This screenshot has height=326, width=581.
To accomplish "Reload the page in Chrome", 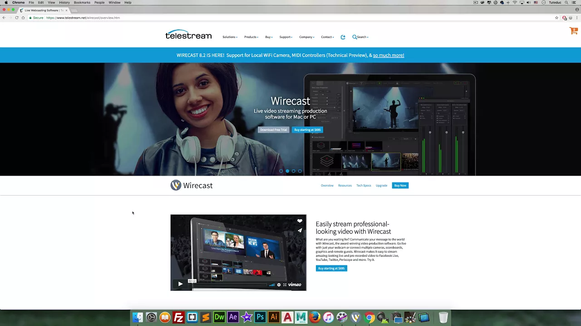I will [x=17, y=18].
